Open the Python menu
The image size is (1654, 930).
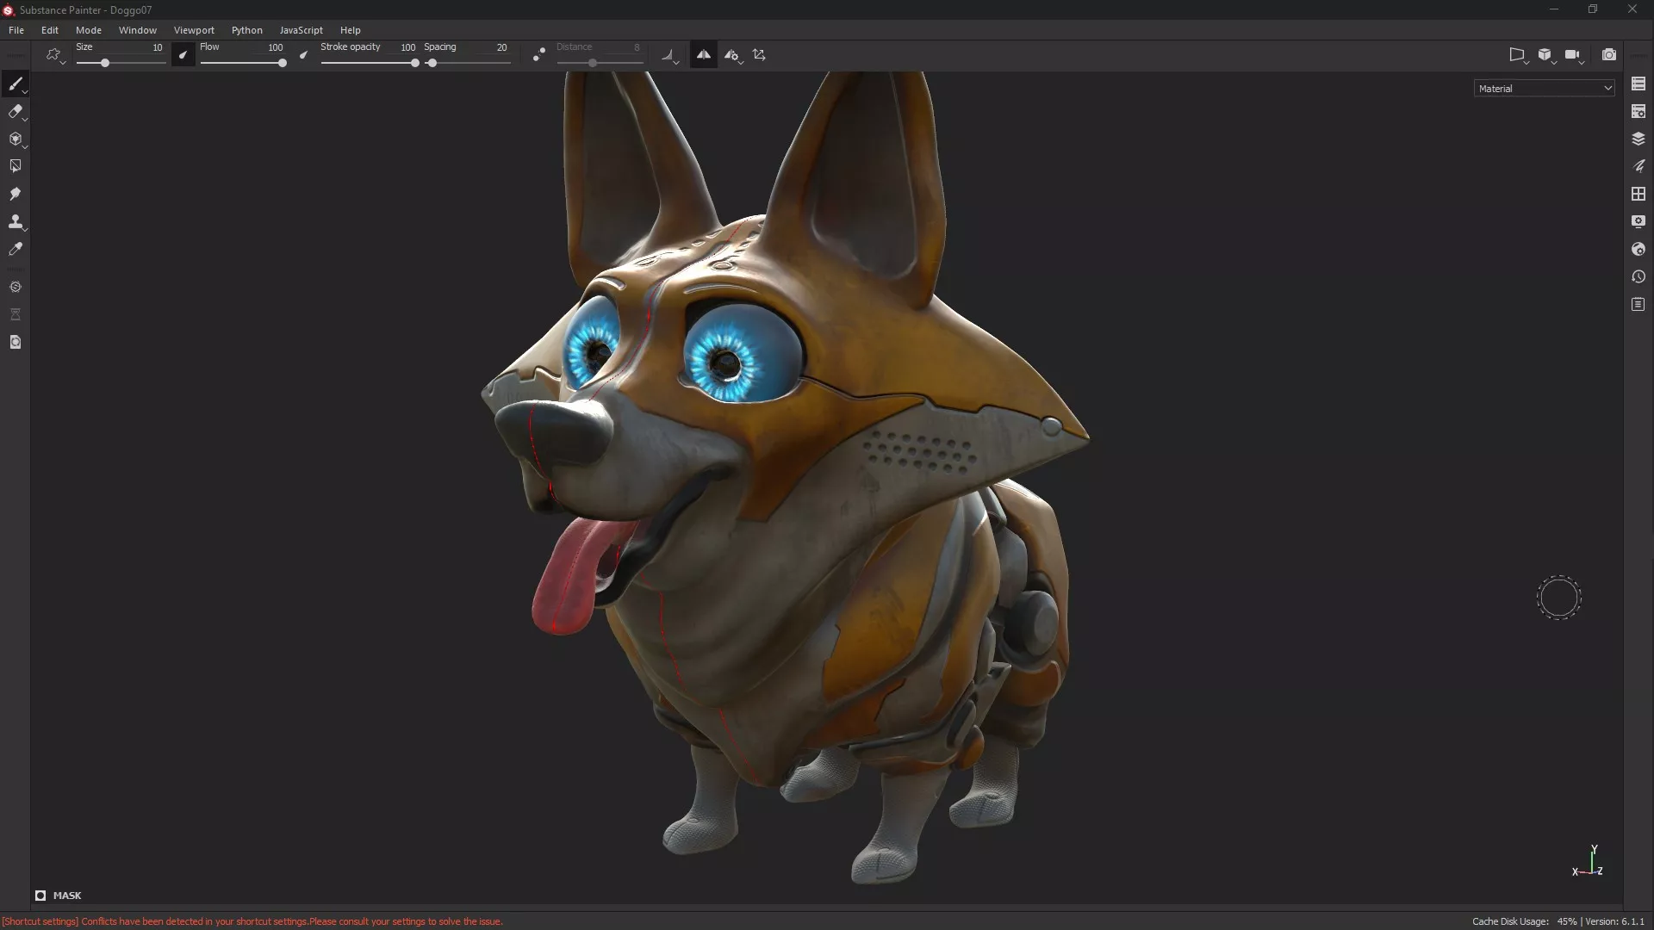246,30
